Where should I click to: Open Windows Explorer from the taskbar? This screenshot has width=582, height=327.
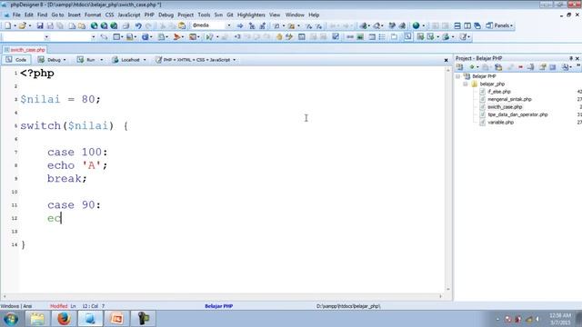click(37, 319)
